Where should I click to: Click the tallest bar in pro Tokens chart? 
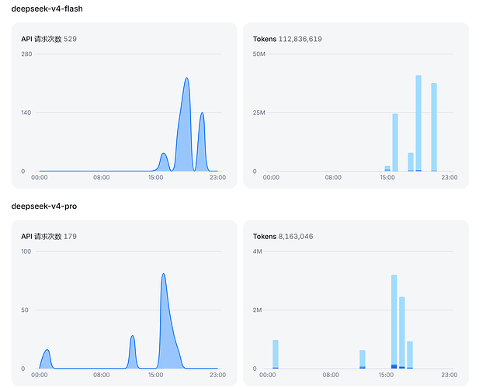tap(394, 322)
